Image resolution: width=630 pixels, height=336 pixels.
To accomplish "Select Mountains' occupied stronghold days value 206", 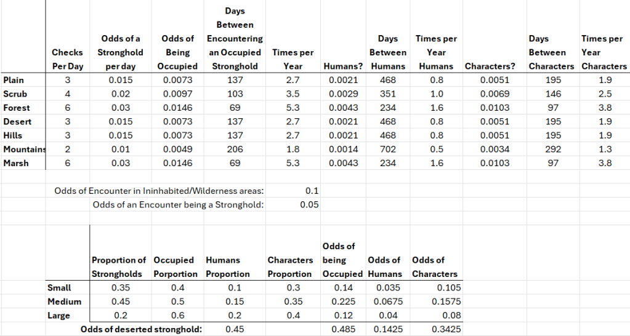I will (235, 150).
